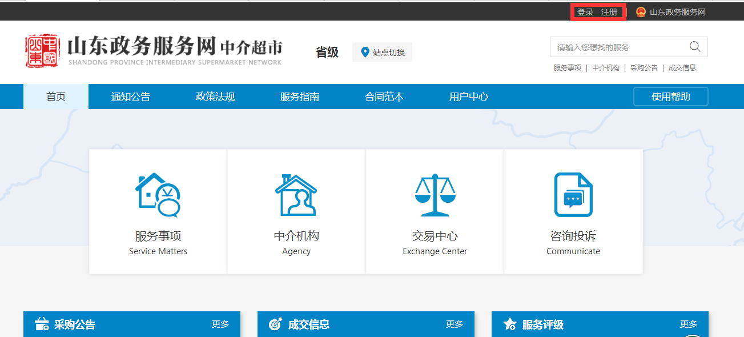
Task: Click the 服务评级 panel heading
Action: tap(543, 324)
